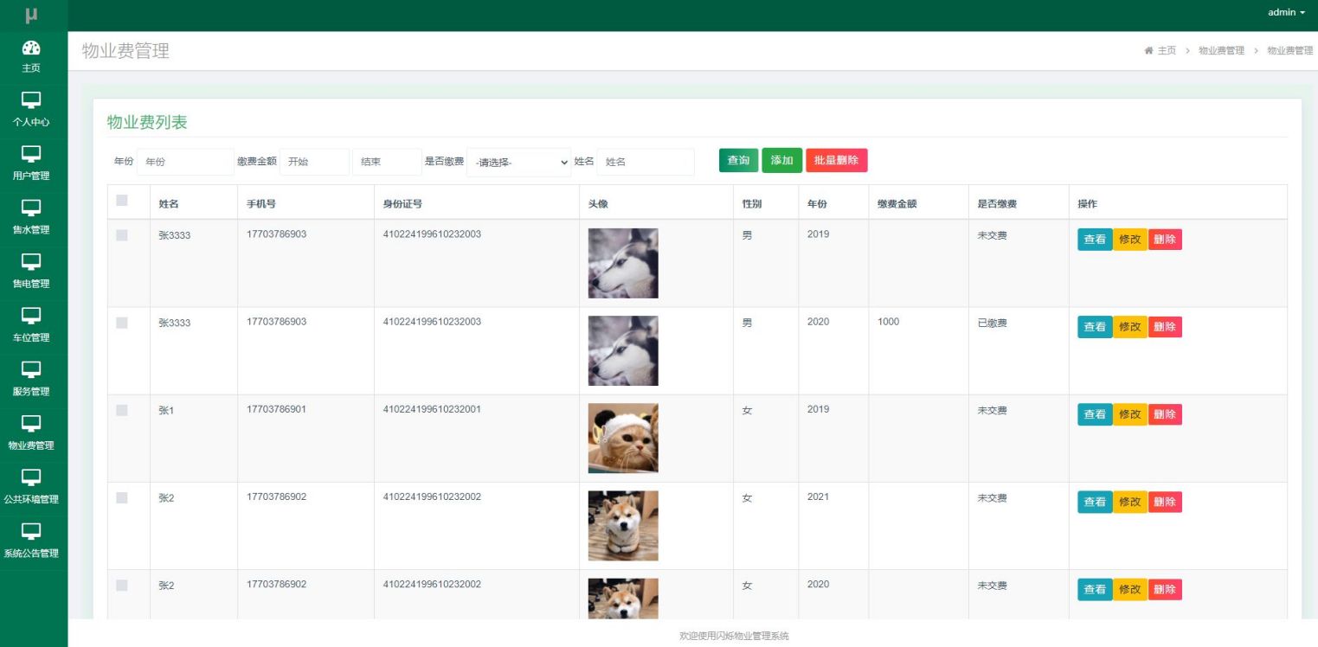Click the μ logo icon in the top-left corner

point(31,16)
